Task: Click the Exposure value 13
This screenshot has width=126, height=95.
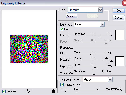Action: pyautogui.click(x=93, y=65)
